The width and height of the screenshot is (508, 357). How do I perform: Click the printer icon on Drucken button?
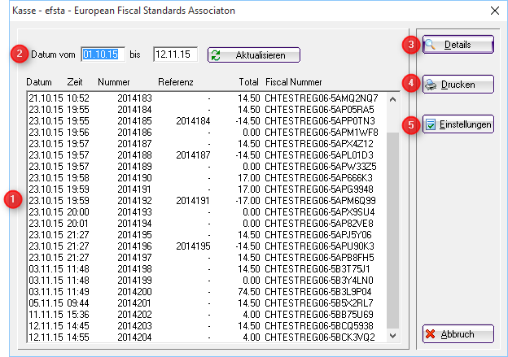click(x=431, y=84)
